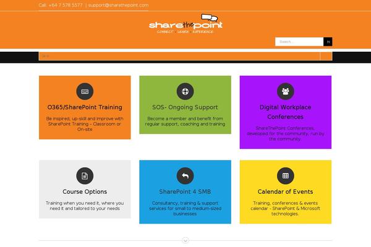Click the sharethepoint logo

[185, 23]
